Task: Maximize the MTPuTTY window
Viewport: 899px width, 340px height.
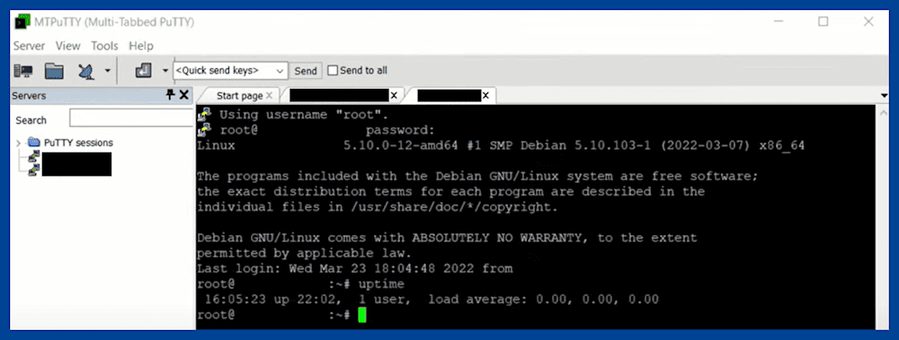Action: (823, 22)
